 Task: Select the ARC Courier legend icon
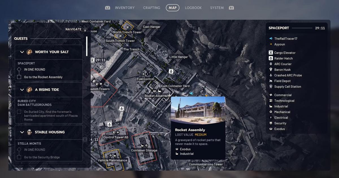click(271, 64)
